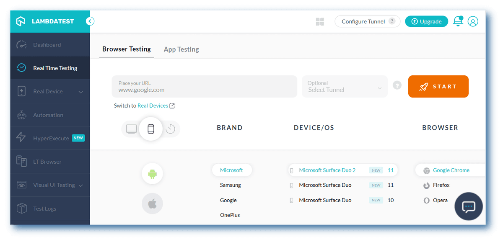Image resolution: width=503 pixels, height=242 pixels.
Task: Click the Test Logs box icon
Action: pos(21,208)
